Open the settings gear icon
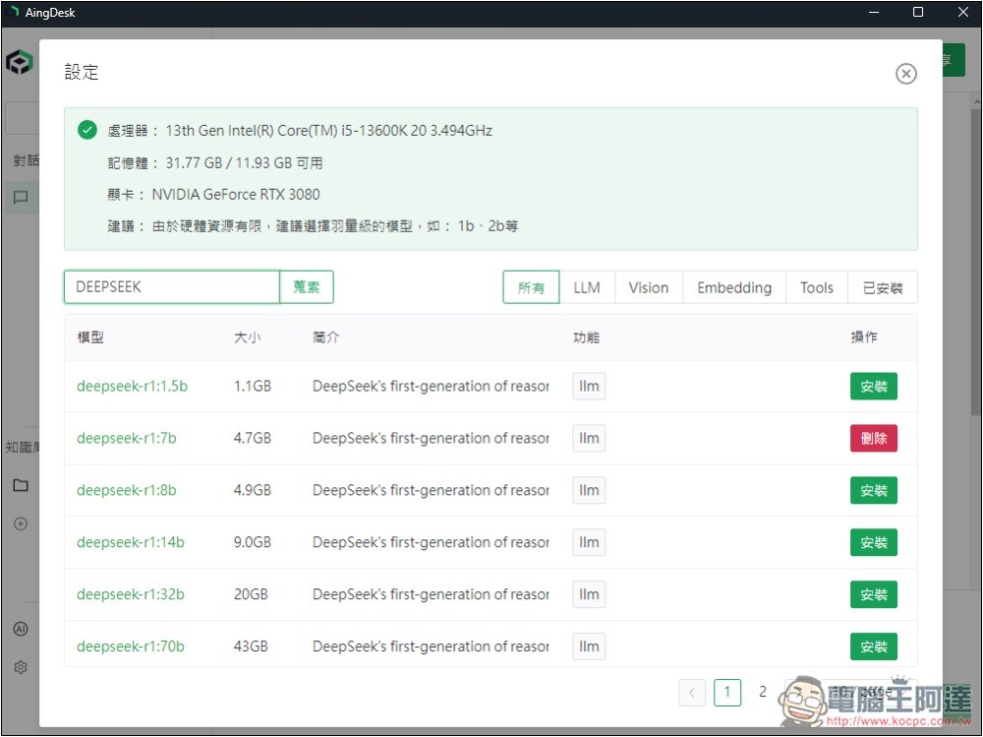 [x=21, y=667]
